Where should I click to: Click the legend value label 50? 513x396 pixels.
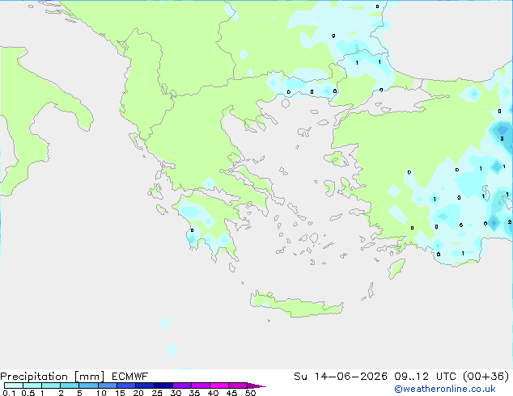(250, 393)
